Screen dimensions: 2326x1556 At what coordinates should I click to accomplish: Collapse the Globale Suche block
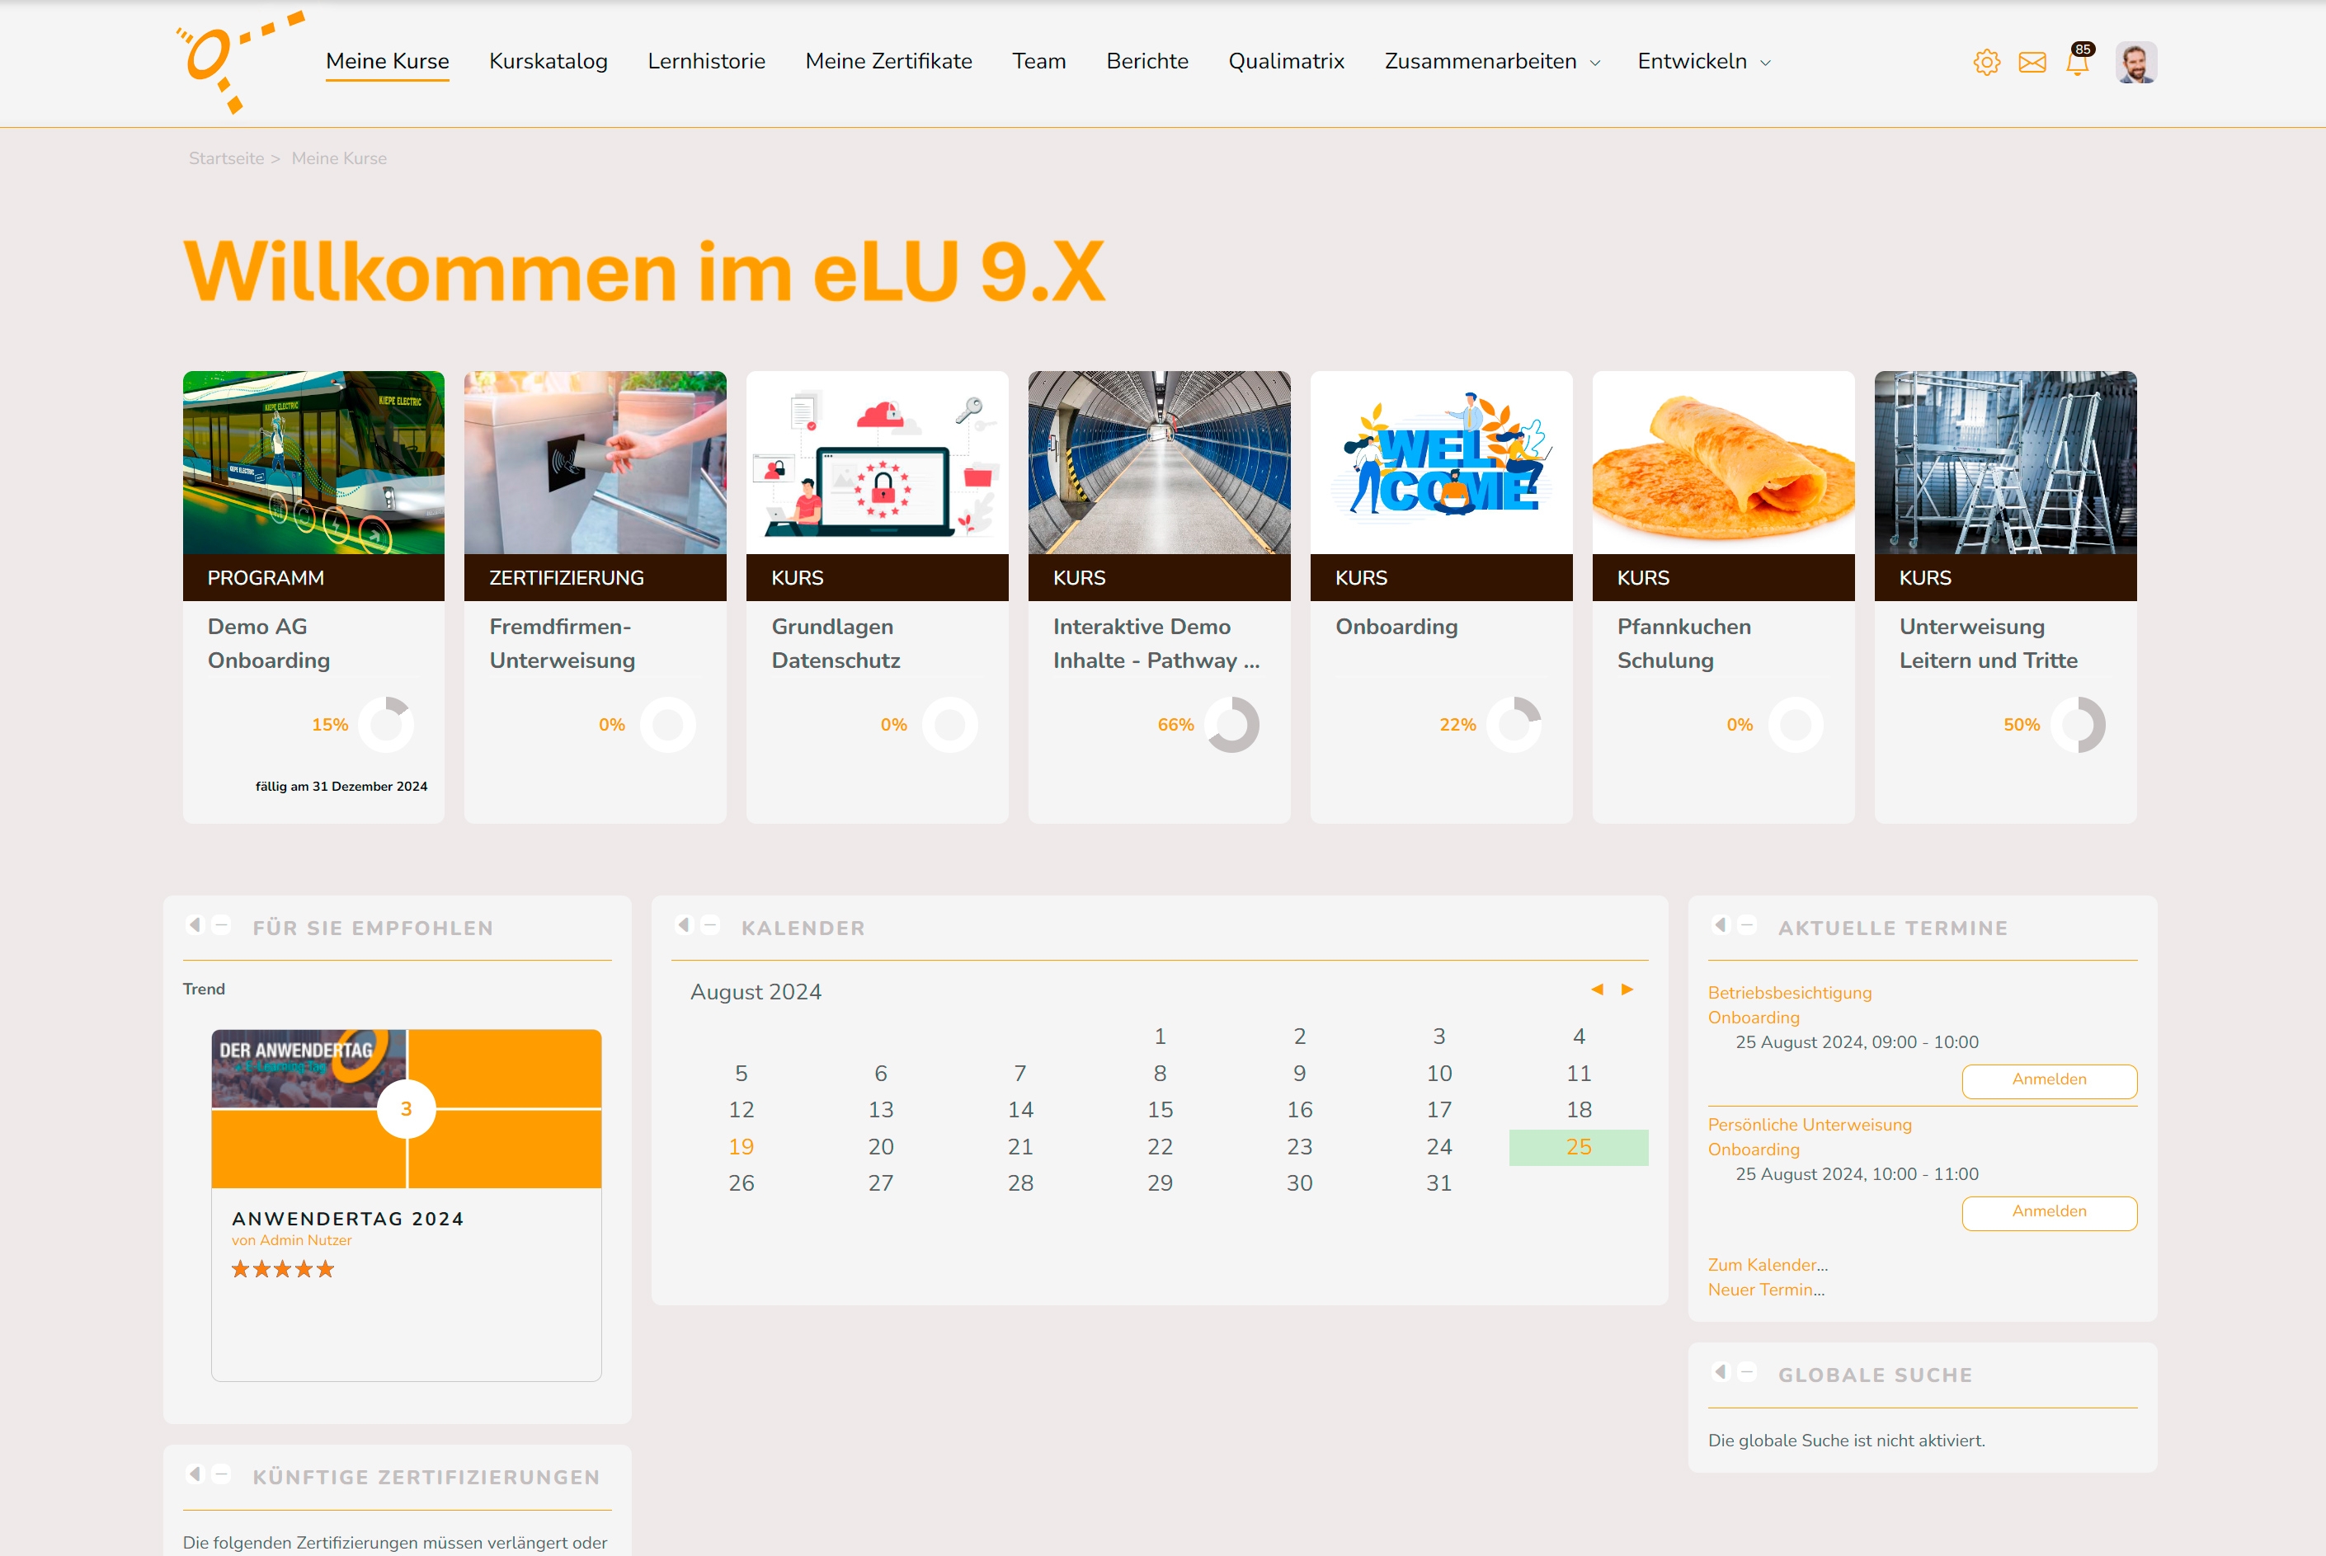(1748, 1371)
